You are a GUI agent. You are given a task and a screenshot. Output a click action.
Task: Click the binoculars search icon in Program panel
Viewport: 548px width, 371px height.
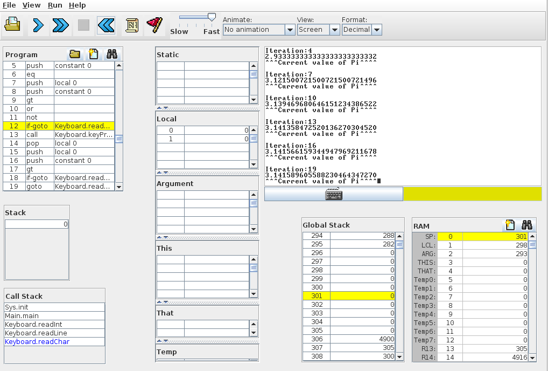[x=112, y=54]
